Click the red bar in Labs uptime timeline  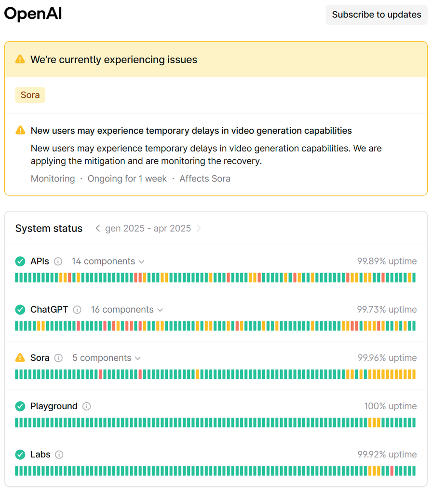tap(392, 471)
